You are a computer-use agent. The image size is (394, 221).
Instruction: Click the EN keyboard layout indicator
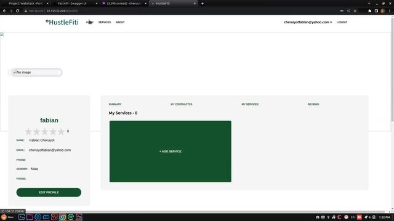[x=353, y=217]
